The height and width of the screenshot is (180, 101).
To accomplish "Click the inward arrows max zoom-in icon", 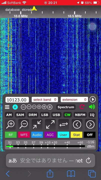I will coord(37,124).
